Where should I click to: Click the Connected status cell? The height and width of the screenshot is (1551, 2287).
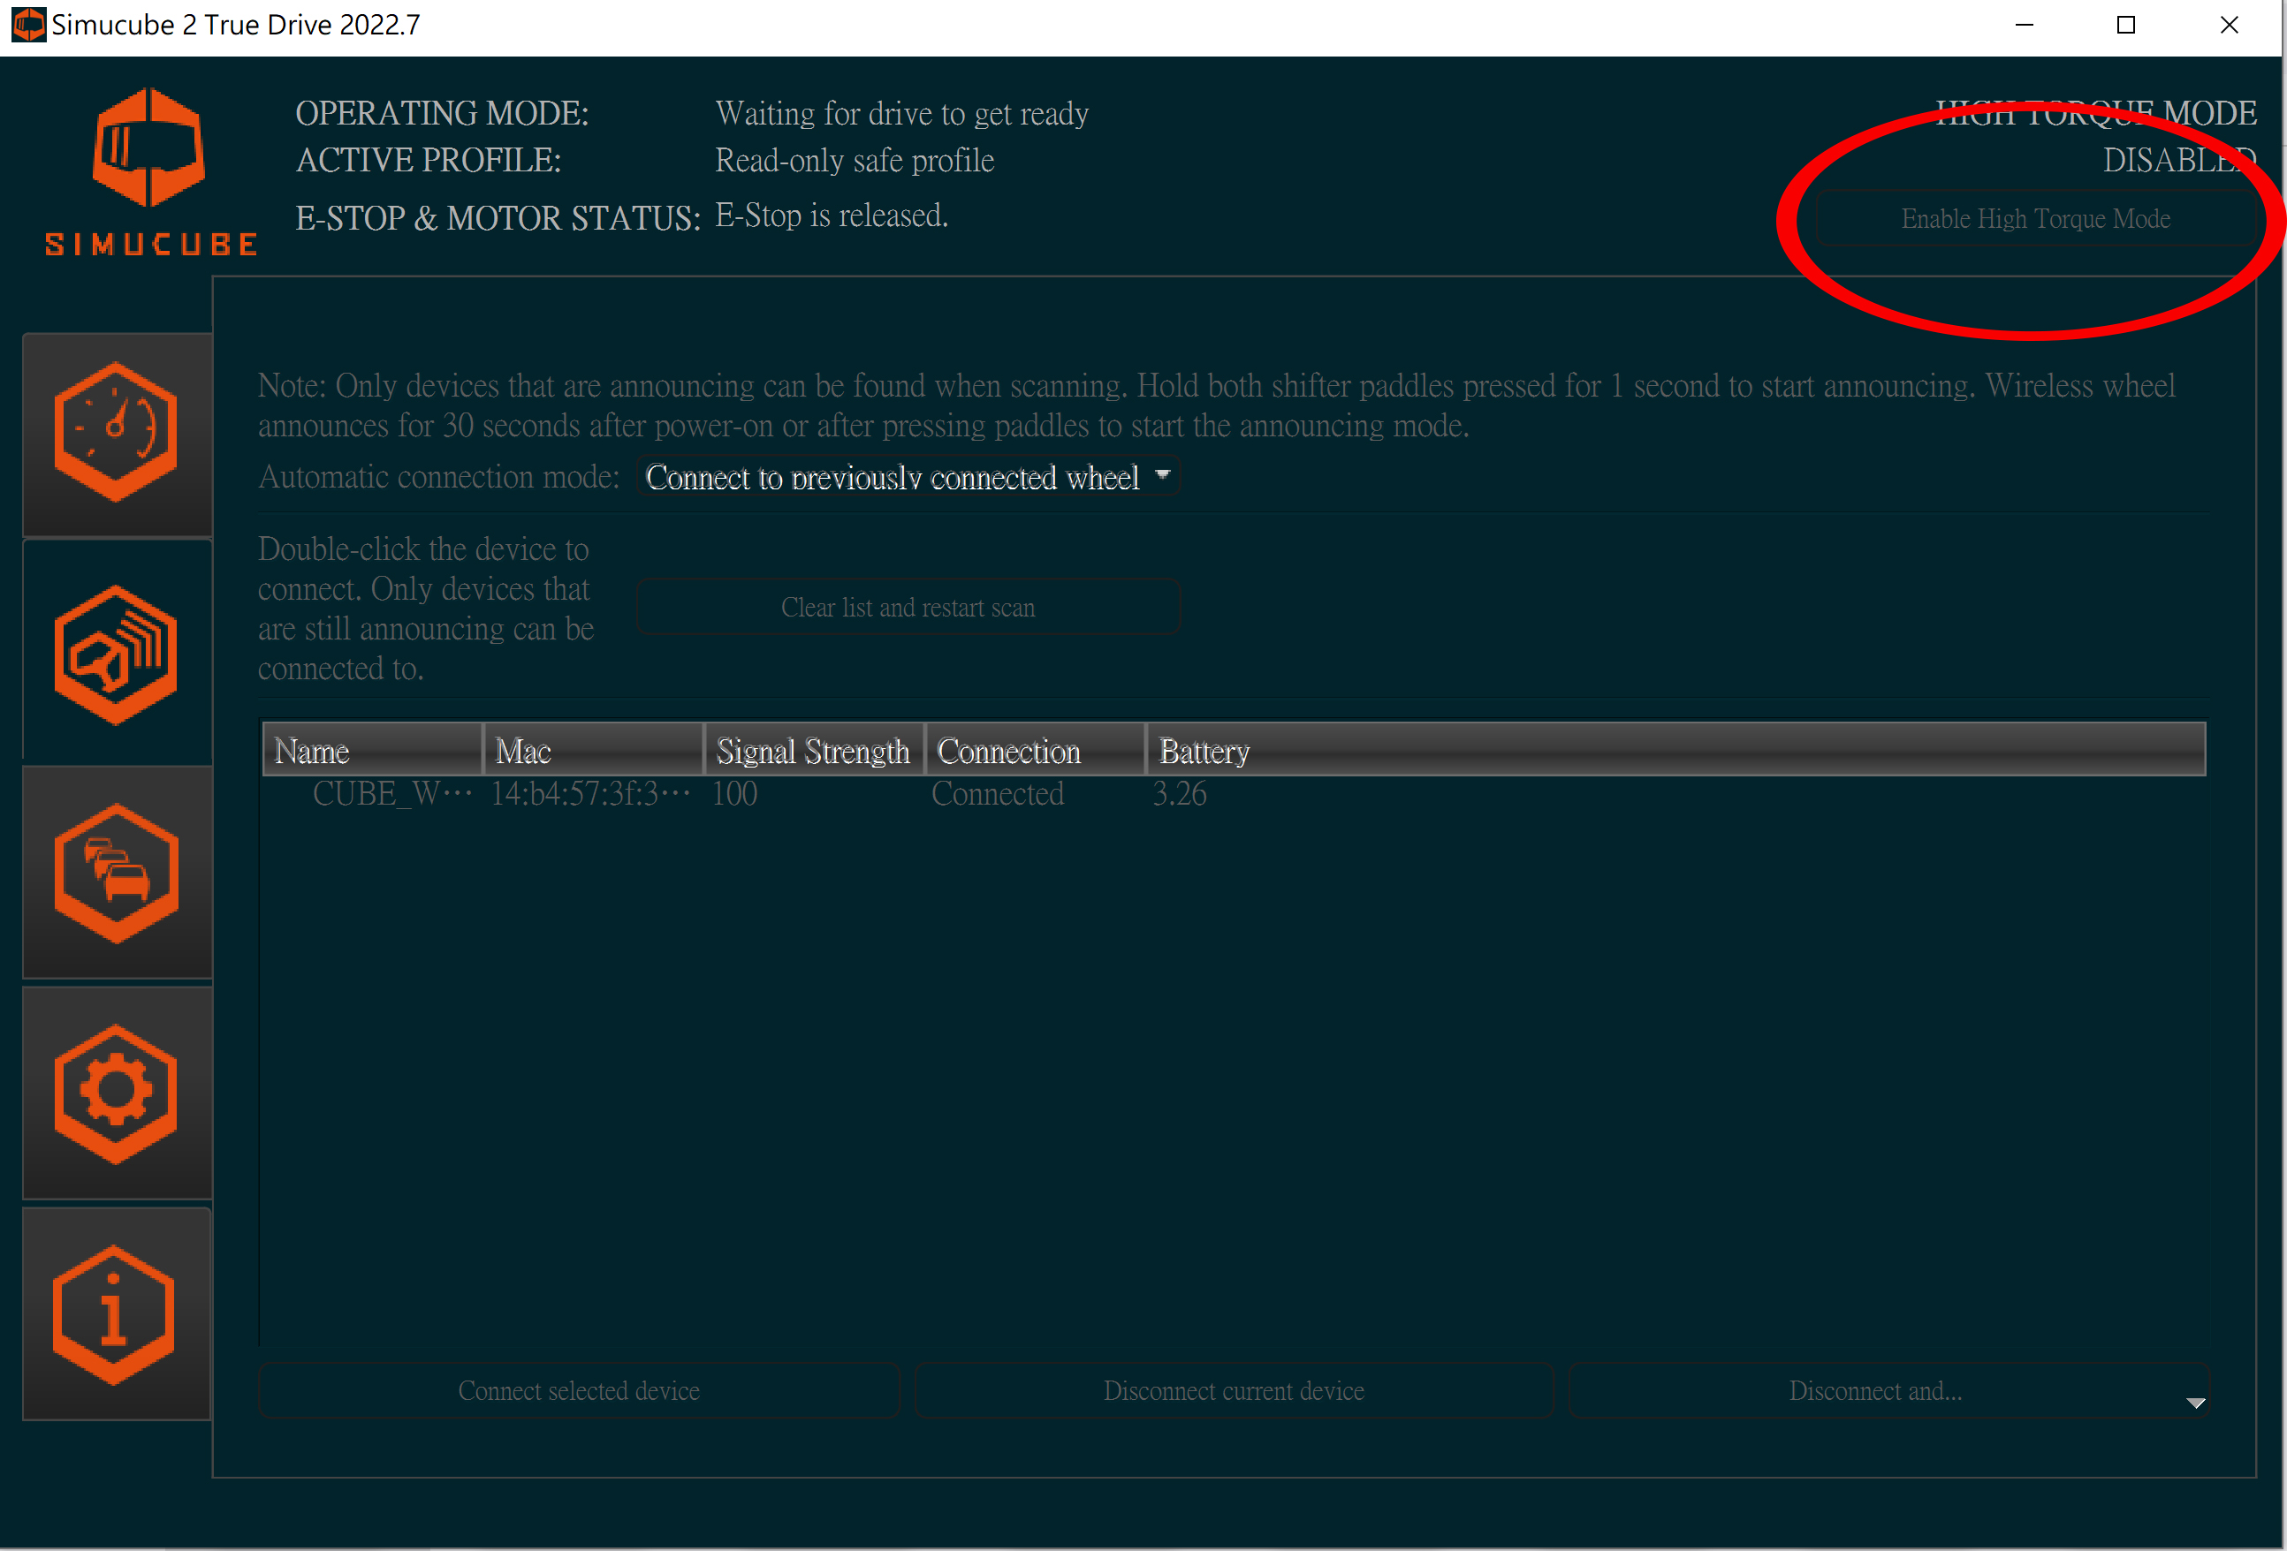tap(998, 794)
